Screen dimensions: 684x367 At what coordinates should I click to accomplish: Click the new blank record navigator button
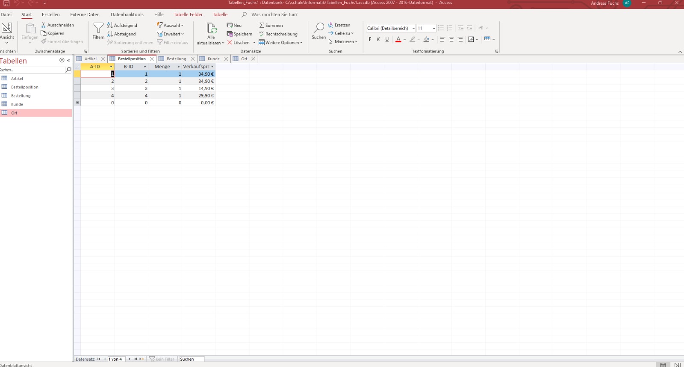point(142,359)
